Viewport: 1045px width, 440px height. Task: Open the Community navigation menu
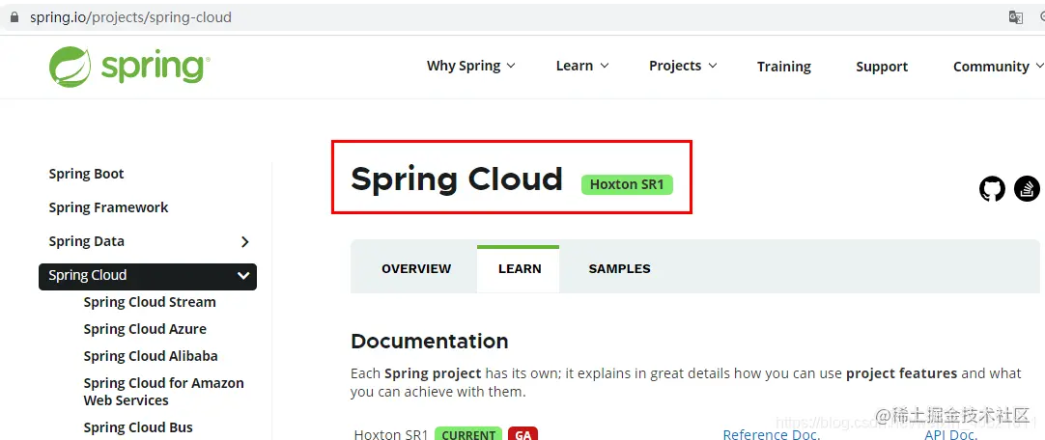tap(999, 67)
